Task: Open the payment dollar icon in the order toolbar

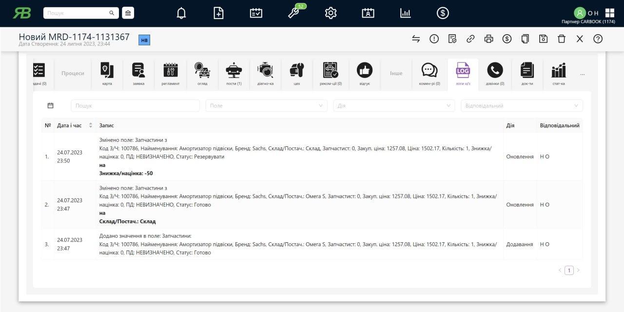Action: [507, 39]
